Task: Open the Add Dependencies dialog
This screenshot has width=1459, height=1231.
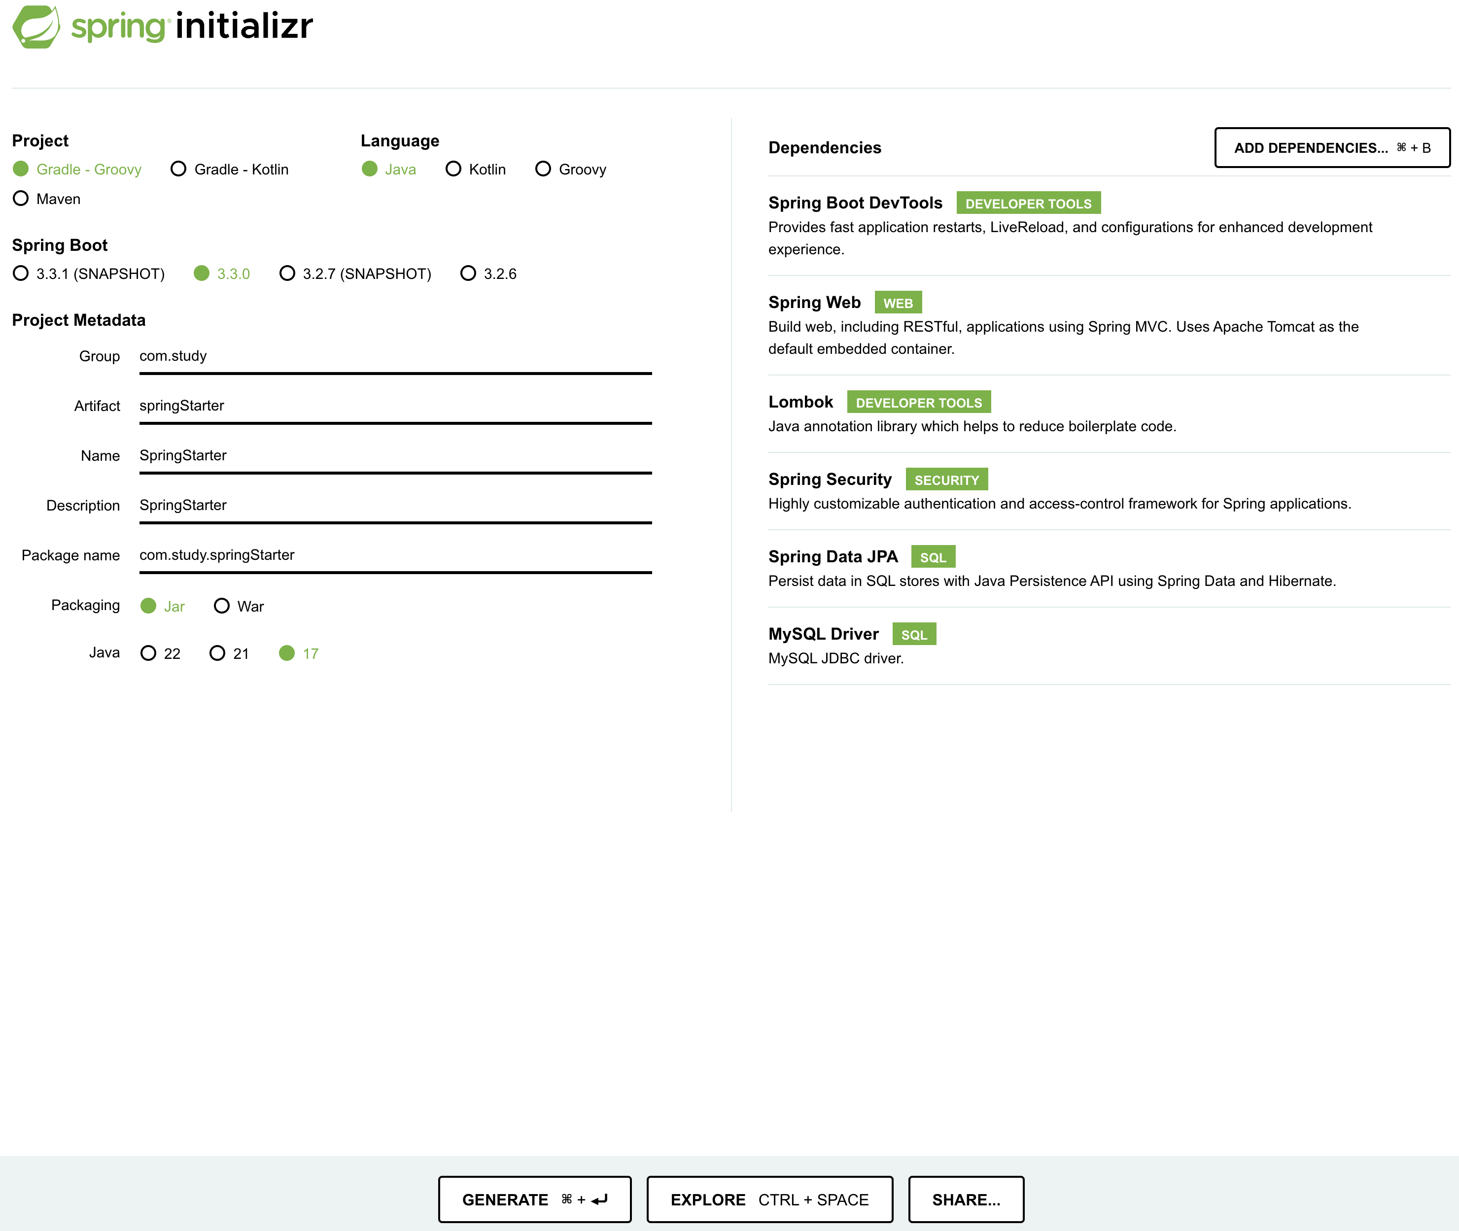Action: [x=1331, y=148]
